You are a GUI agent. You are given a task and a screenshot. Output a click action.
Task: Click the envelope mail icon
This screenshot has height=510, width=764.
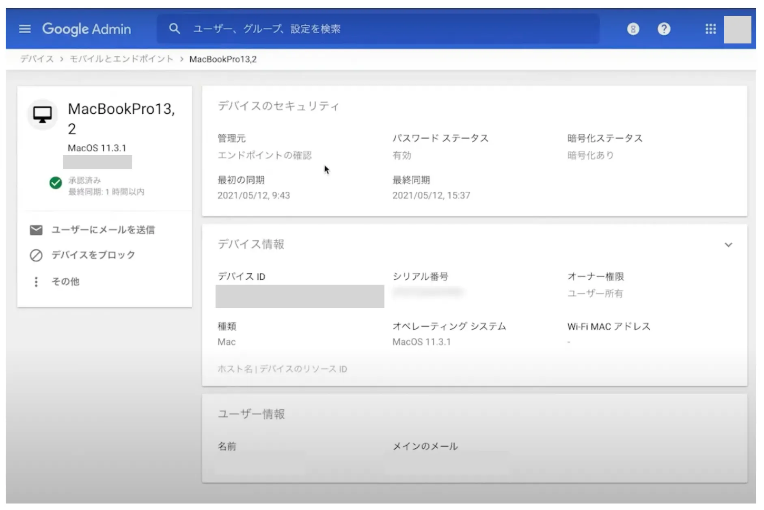[36, 230]
